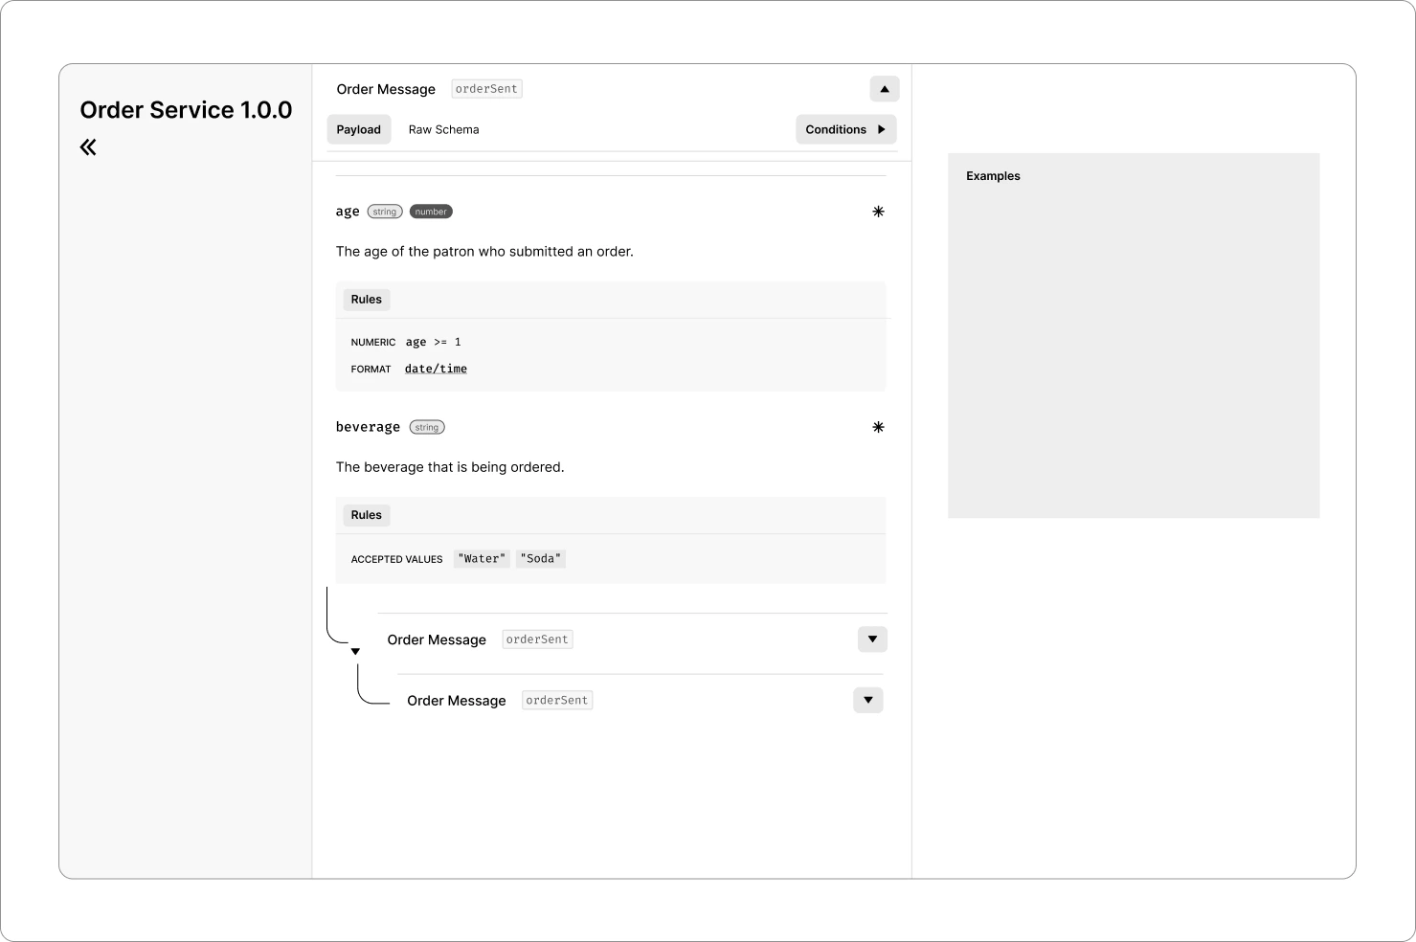Click the required asterisk beside age
Screen dimensions: 1416x942
tap(878, 212)
